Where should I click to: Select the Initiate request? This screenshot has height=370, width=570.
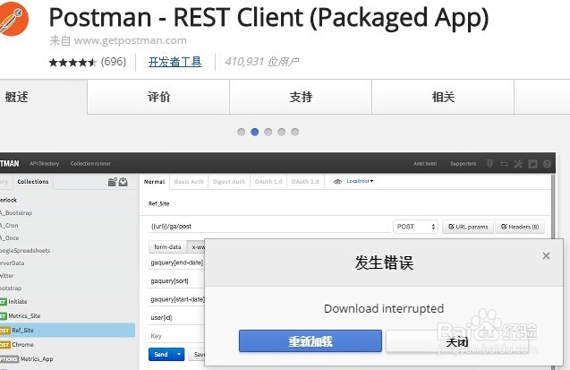point(18,302)
